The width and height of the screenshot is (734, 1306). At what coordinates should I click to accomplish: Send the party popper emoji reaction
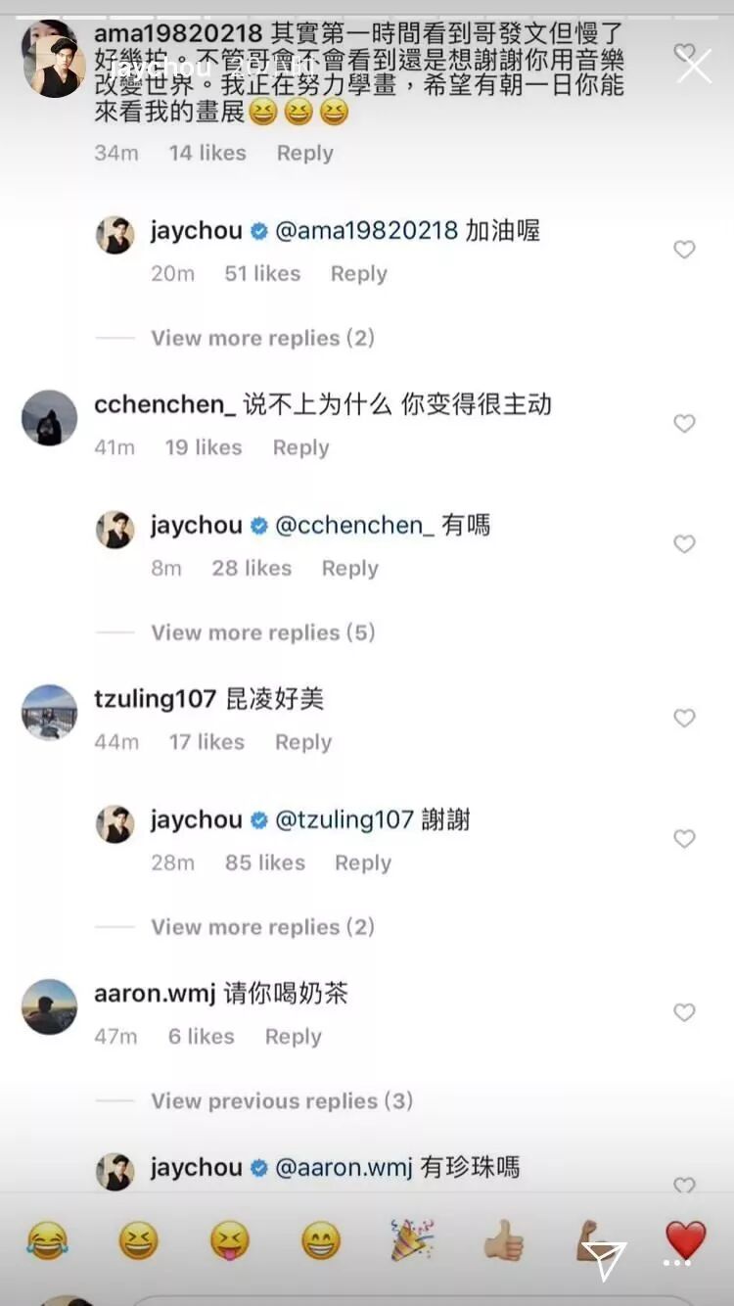pos(413,1242)
